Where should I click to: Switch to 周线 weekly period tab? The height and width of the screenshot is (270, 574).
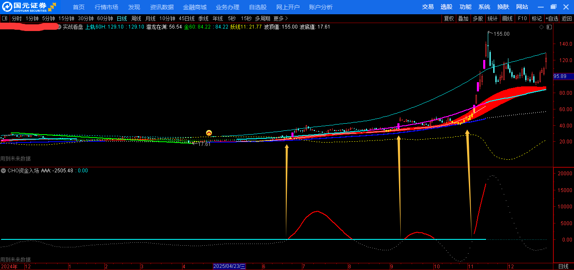(136, 18)
